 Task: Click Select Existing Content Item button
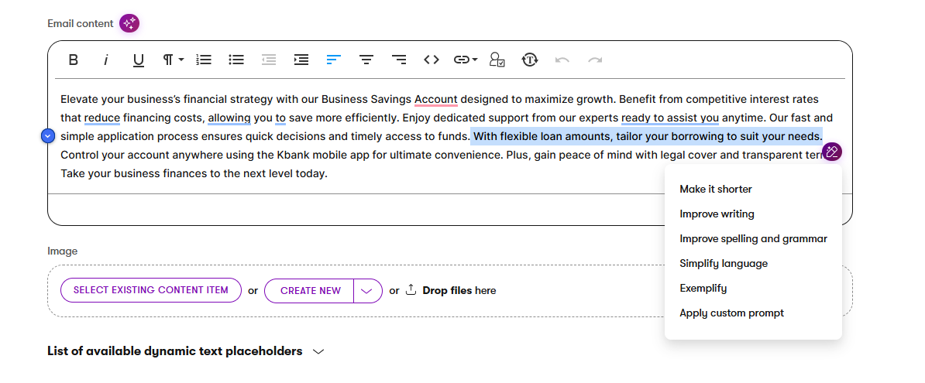[x=151, y=290]
